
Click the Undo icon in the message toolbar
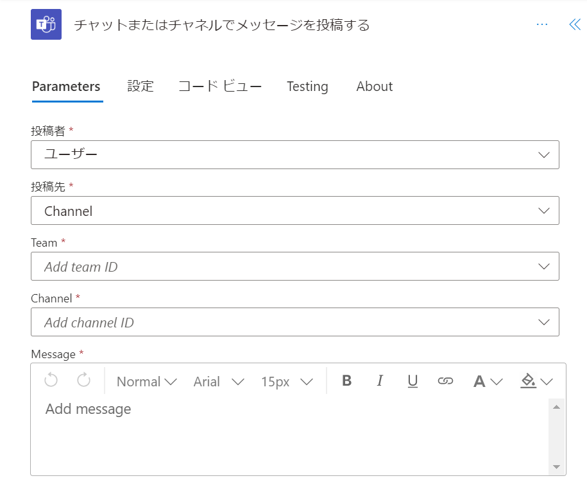[51, 381]
